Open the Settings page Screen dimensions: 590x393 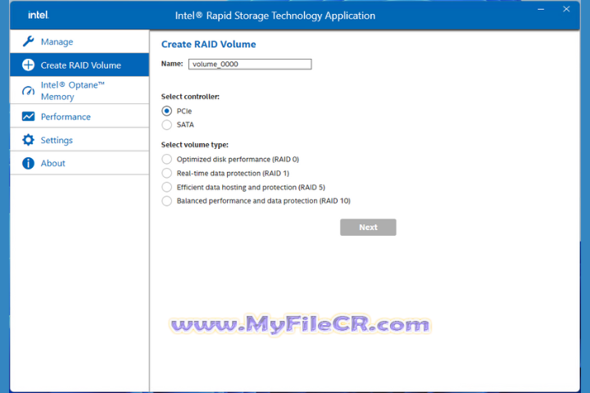pyautogui.click(x=79, y=140)
